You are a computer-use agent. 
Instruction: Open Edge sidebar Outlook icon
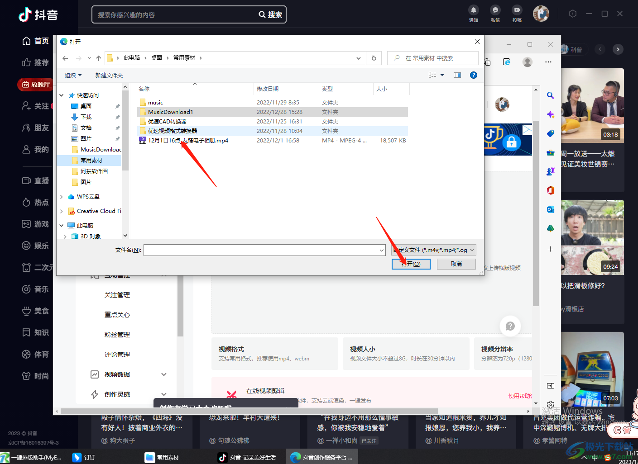551,209
